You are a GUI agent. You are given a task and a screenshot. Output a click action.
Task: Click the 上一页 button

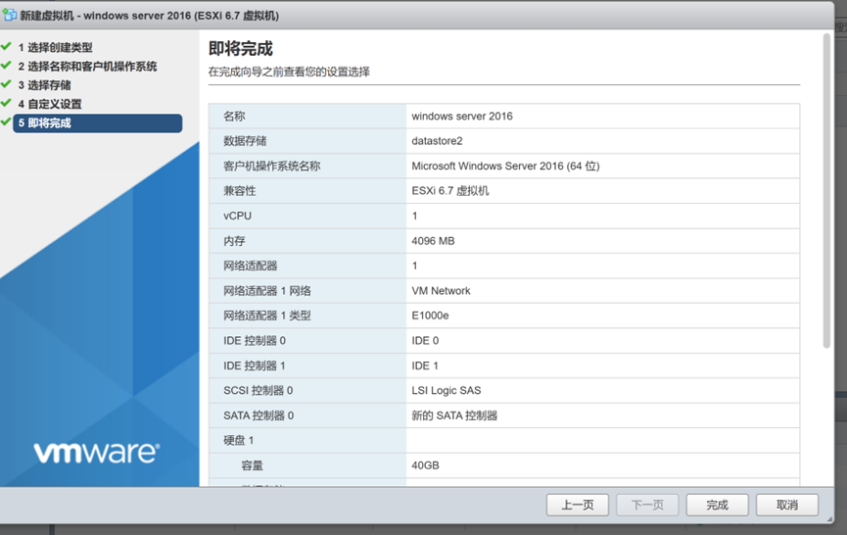pos(578,506)
